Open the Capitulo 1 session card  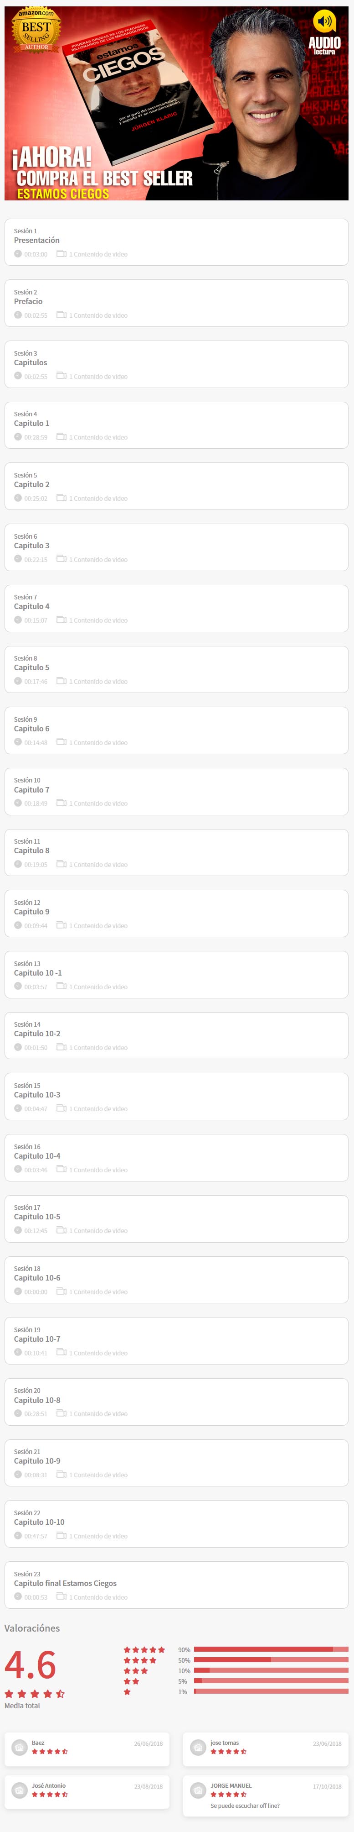point(176,425)
